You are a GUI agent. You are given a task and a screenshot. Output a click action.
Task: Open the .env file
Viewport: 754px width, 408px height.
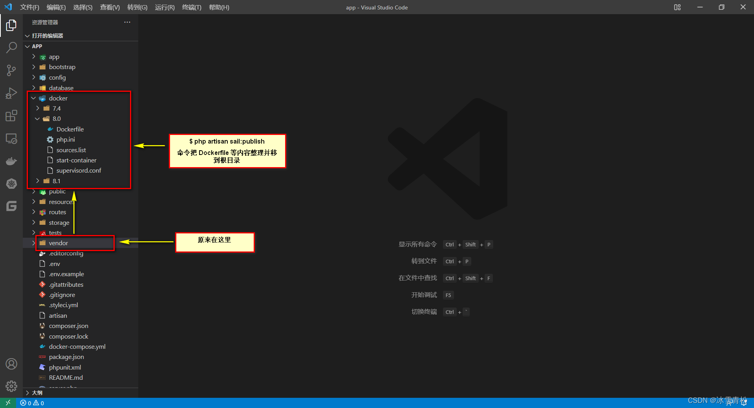click(54, 264)
